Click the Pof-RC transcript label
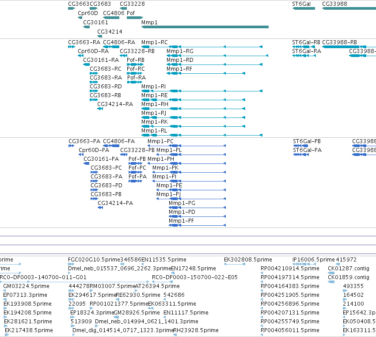This screenshot has height=337, width=376. (136, 69)
